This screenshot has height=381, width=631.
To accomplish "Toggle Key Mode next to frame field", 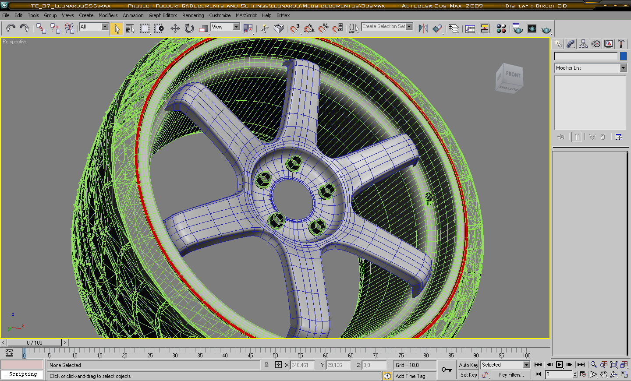I will click(539, 374).
